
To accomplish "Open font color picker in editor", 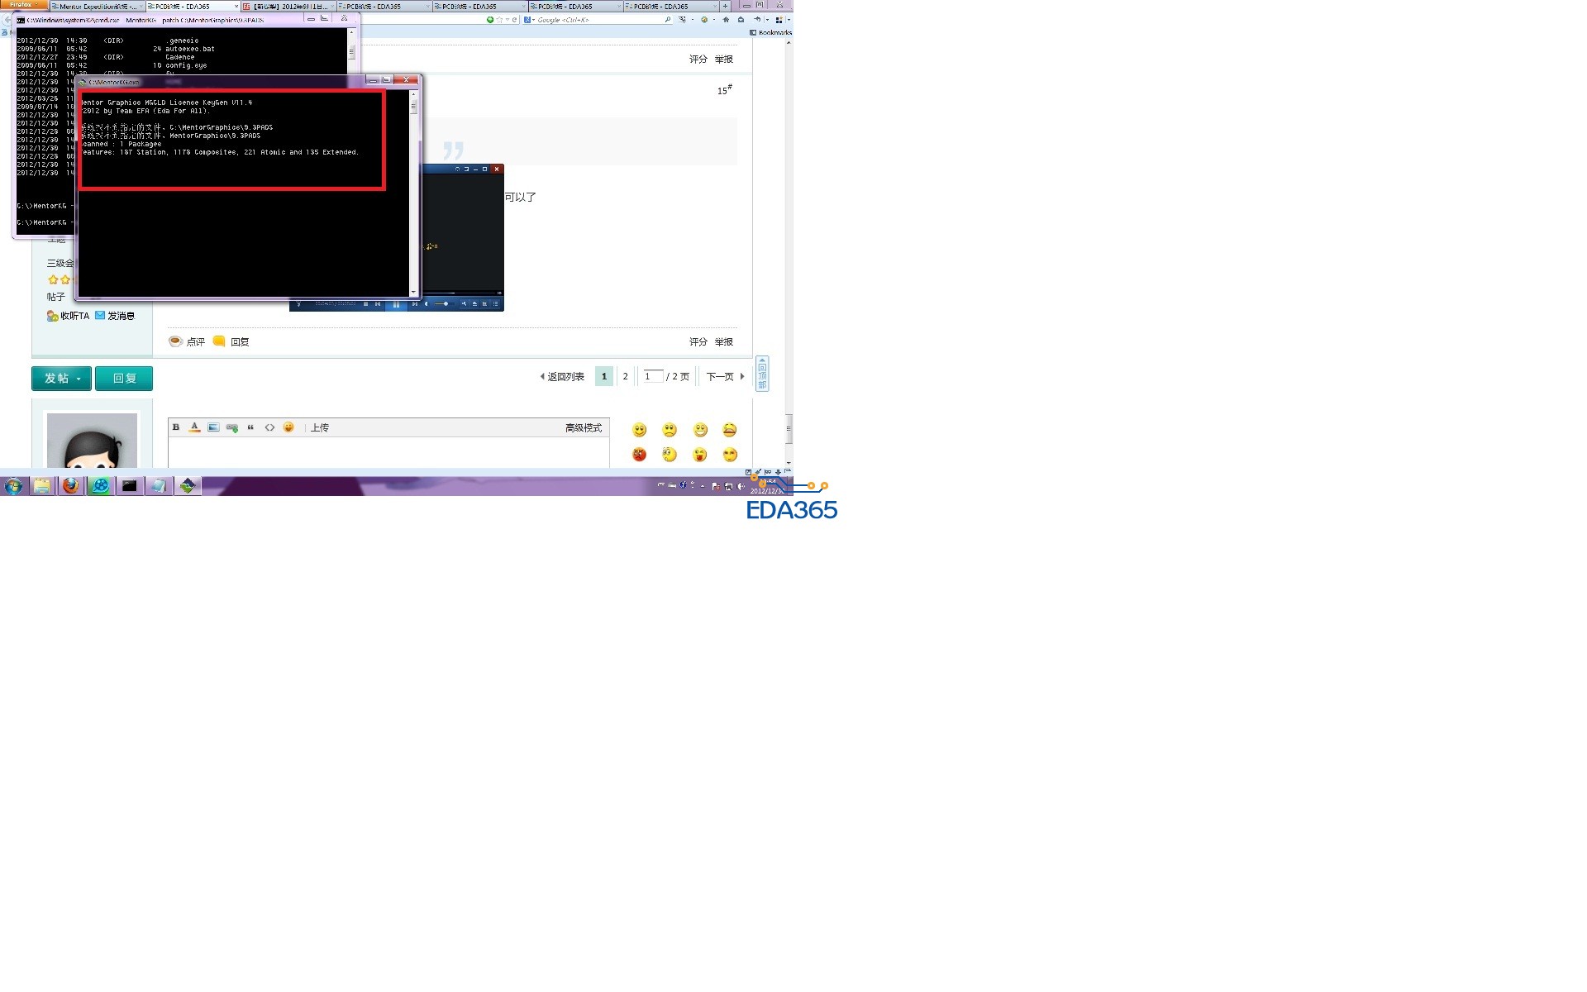I will point(194,427).
